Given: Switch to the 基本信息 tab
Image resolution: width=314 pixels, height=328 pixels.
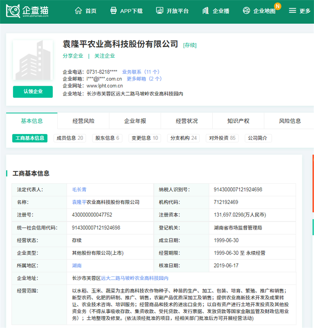Looking at the screenshot, I should (x=32, y=121).
